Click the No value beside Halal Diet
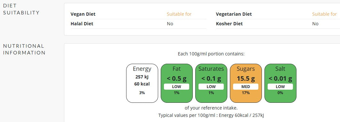Screen dimensions: 340x122 pos(170,24)
